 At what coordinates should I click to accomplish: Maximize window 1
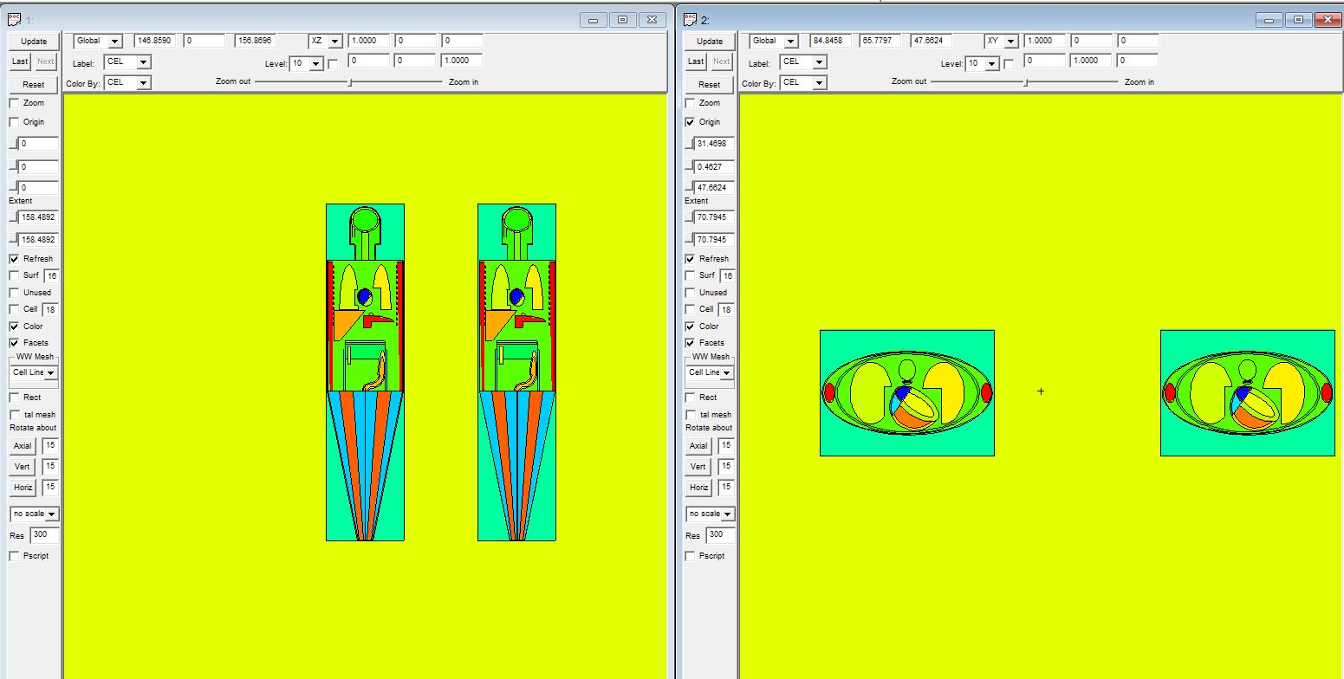(x=622, y=20)
